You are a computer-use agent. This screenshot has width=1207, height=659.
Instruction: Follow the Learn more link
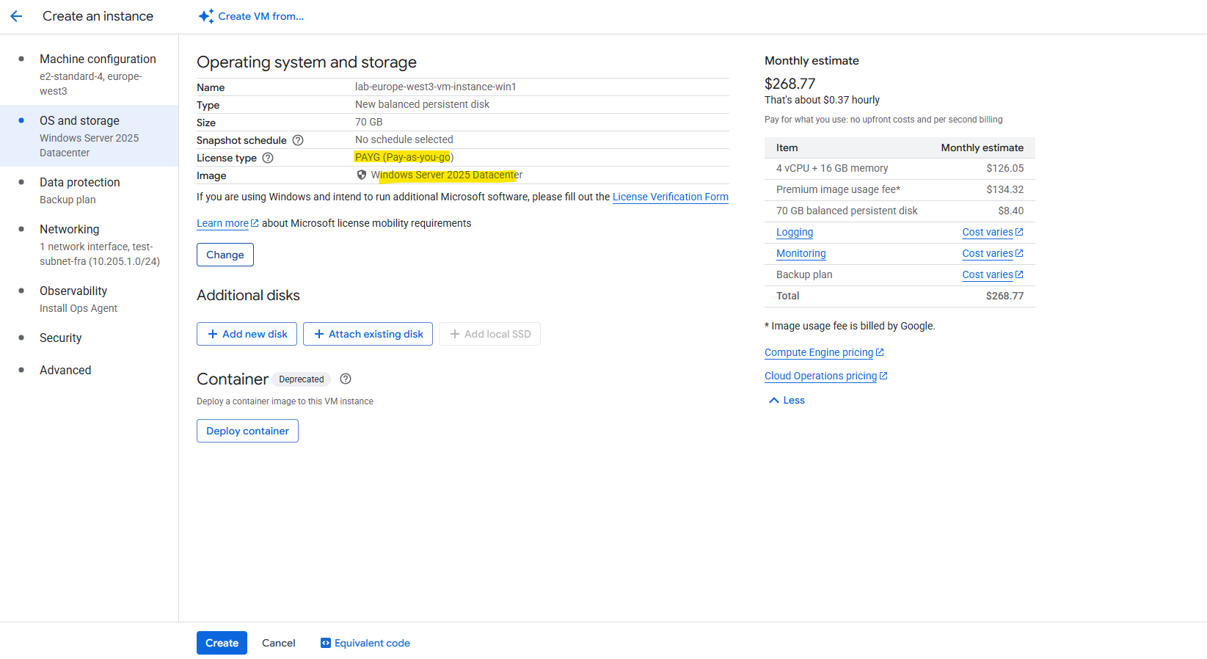(222, 223)
